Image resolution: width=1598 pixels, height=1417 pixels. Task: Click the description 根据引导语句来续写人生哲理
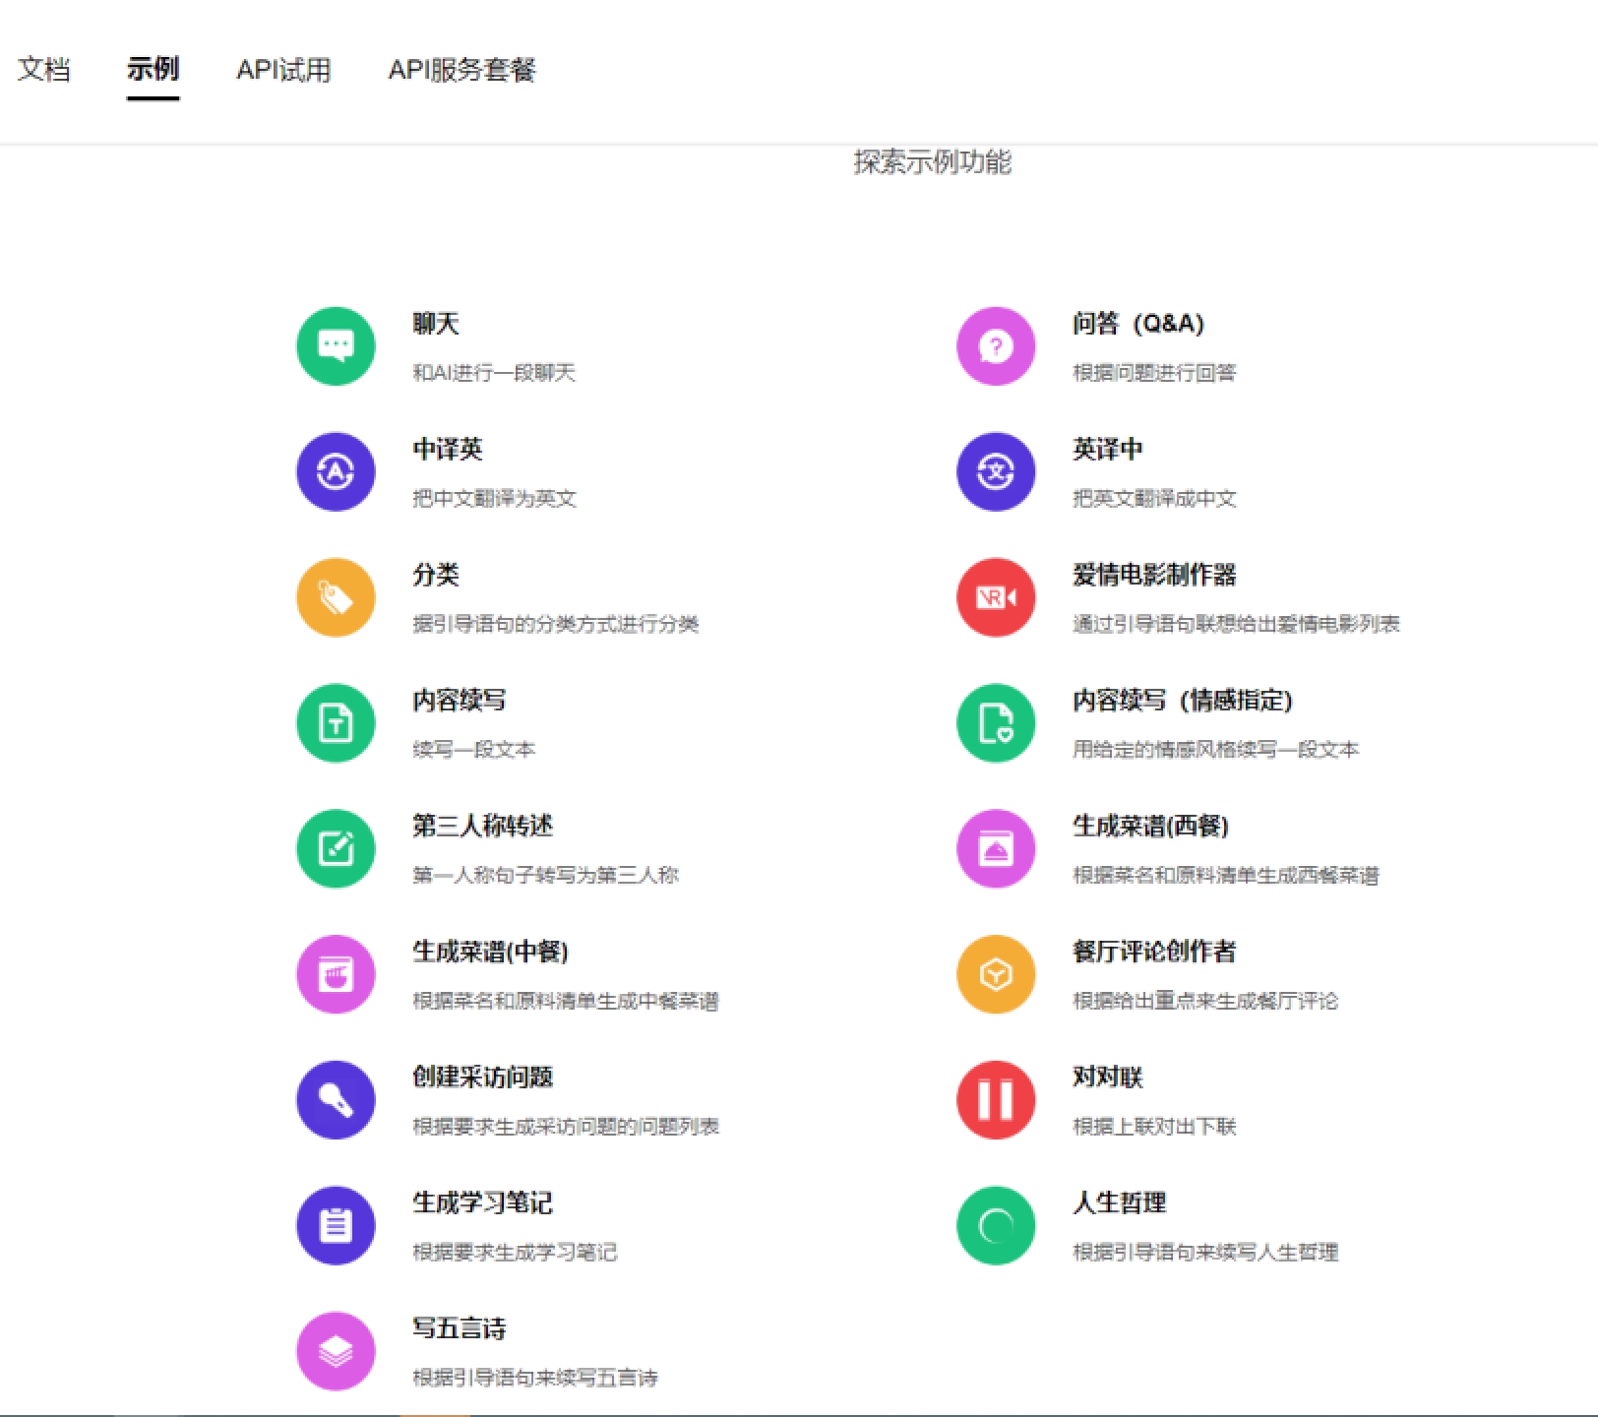(x=1205, y=1252)
